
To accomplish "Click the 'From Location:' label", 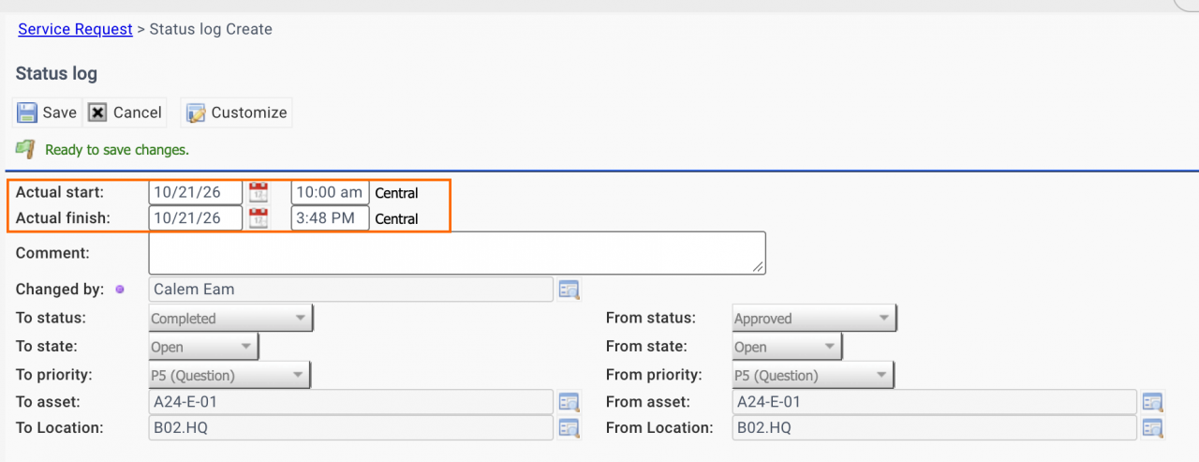I will coord(659,428).
